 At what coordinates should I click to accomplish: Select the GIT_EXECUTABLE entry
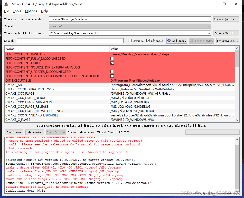pyautogui.click(x=120, y=80)
